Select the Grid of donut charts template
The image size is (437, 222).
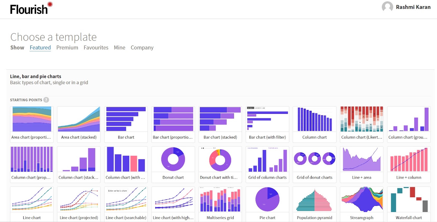(x=314, y=165)
